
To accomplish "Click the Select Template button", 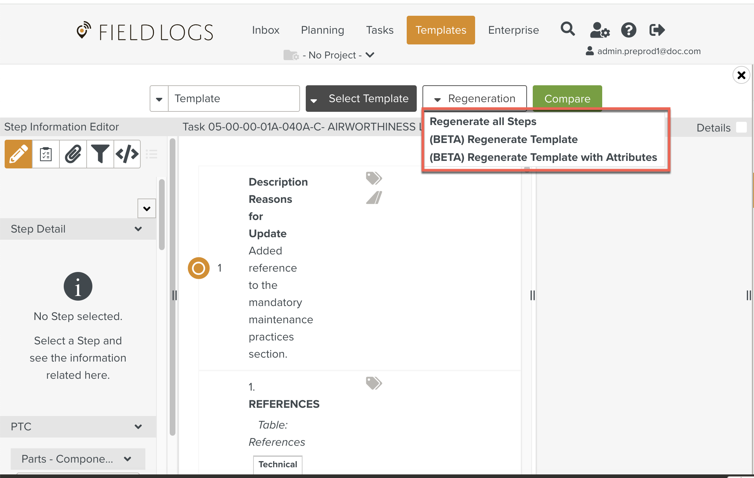I will point(361,99).
